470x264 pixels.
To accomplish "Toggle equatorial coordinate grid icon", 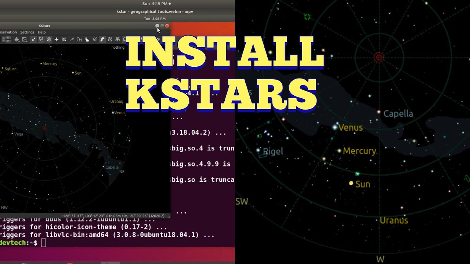I will coord(110,39).
